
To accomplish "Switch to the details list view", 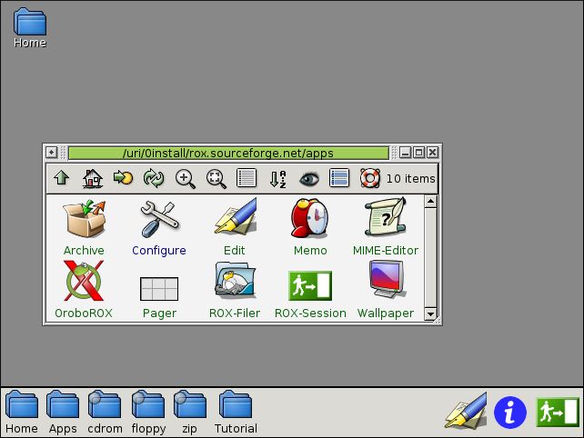I will coord(247,178).
